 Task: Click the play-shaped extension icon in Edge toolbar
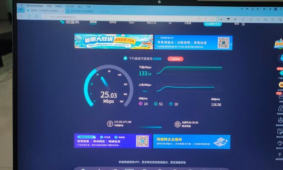[x=235, y=19]
